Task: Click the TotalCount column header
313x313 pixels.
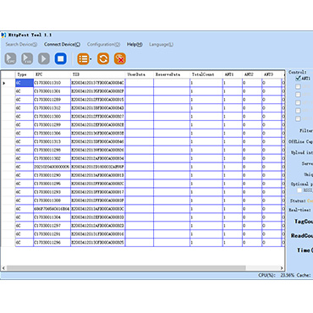Action: pos(206,74)
